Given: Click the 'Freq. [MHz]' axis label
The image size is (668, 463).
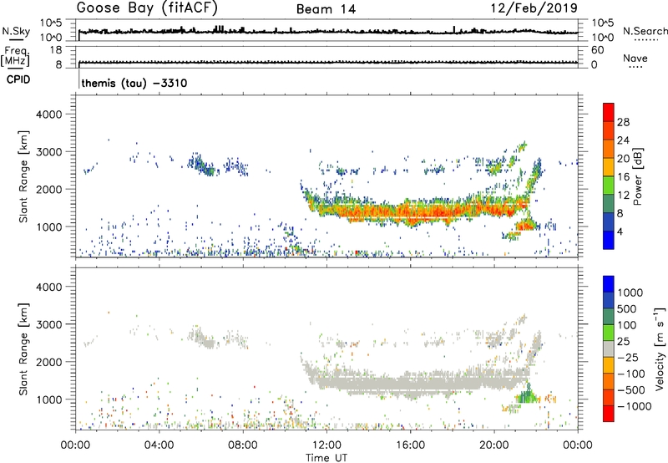Looking at the screenshot, I should 16,57.
